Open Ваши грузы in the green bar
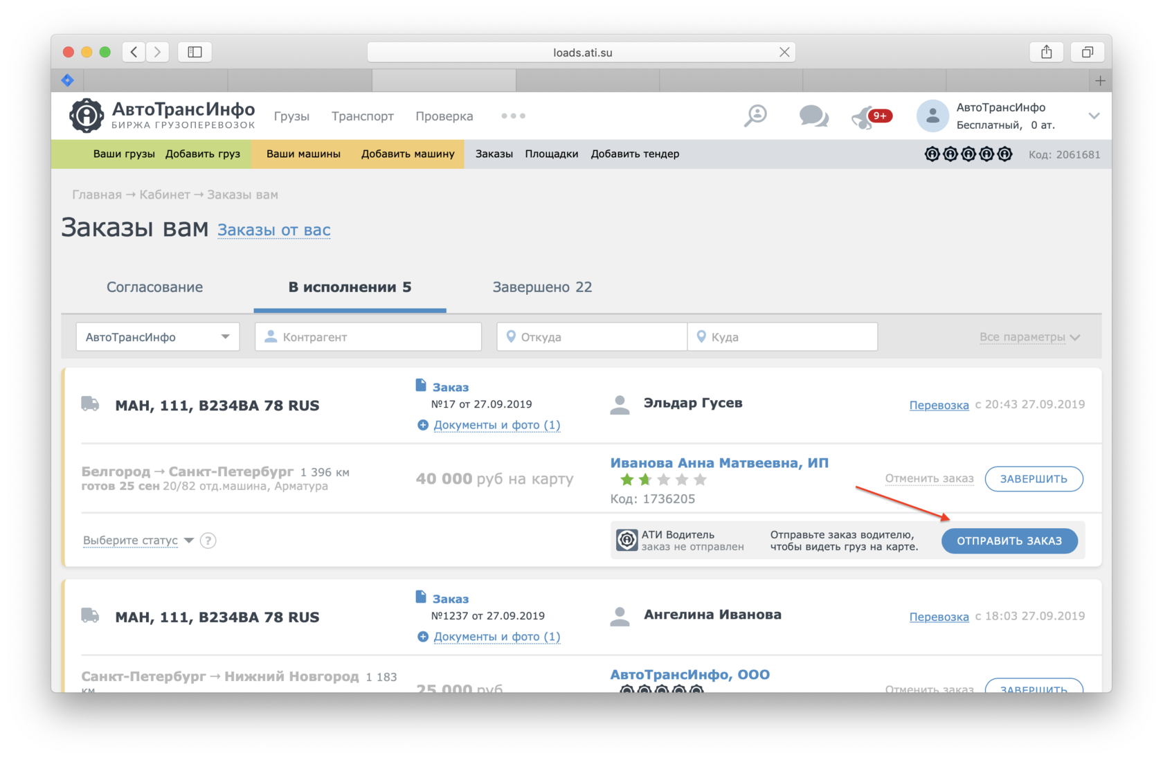The height and width of the screenshot is (760, 1163). (x=124, y=154)
